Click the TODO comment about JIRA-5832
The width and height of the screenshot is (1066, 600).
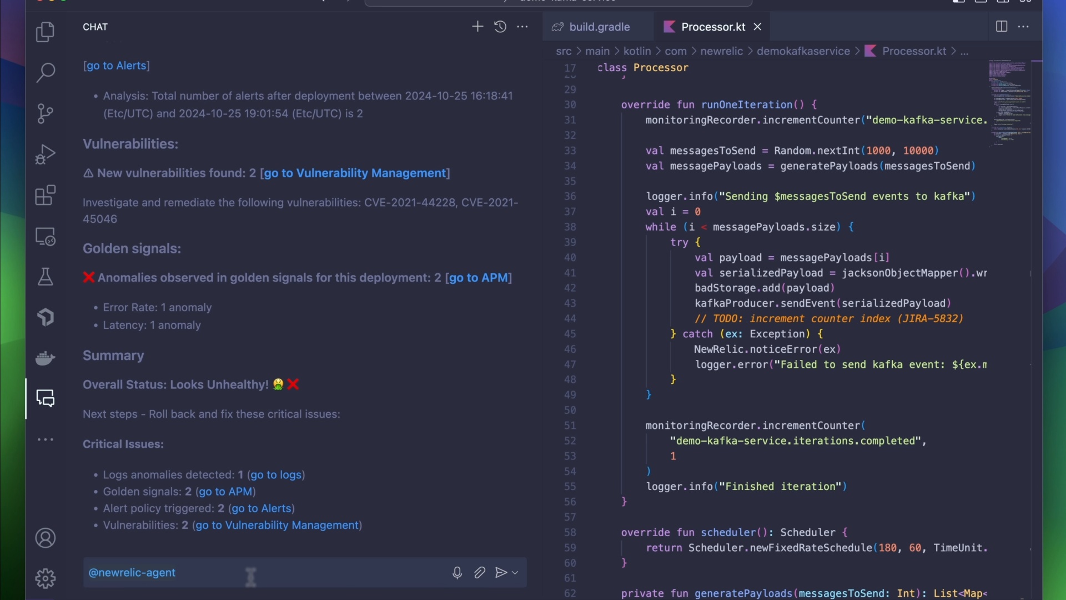pyautogui.click(x=829, y=319)
